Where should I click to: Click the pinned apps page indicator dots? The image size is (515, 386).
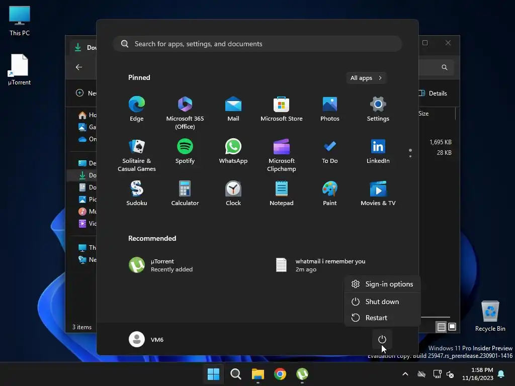point(410,153)
